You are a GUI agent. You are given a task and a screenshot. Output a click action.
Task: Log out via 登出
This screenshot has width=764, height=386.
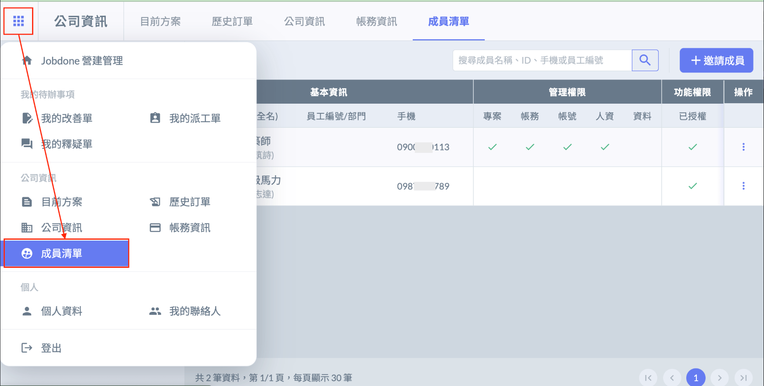[51, 348]
